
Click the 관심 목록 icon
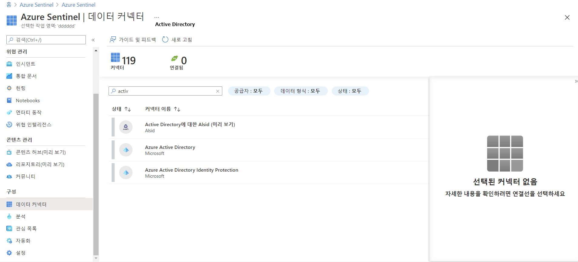click(x=9, y=229)
